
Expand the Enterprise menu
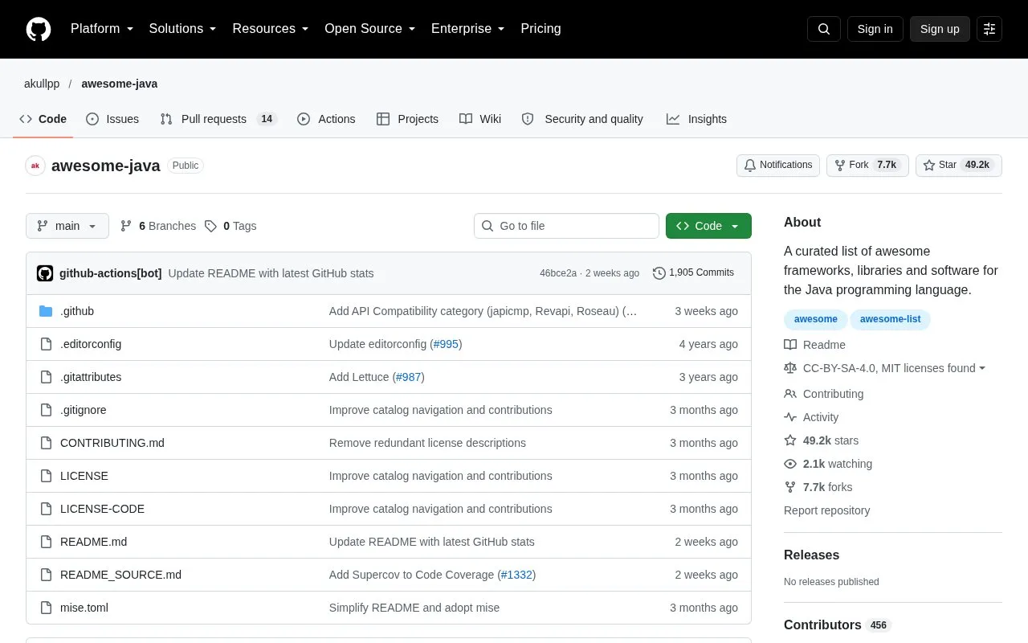[x=468, y=29]
